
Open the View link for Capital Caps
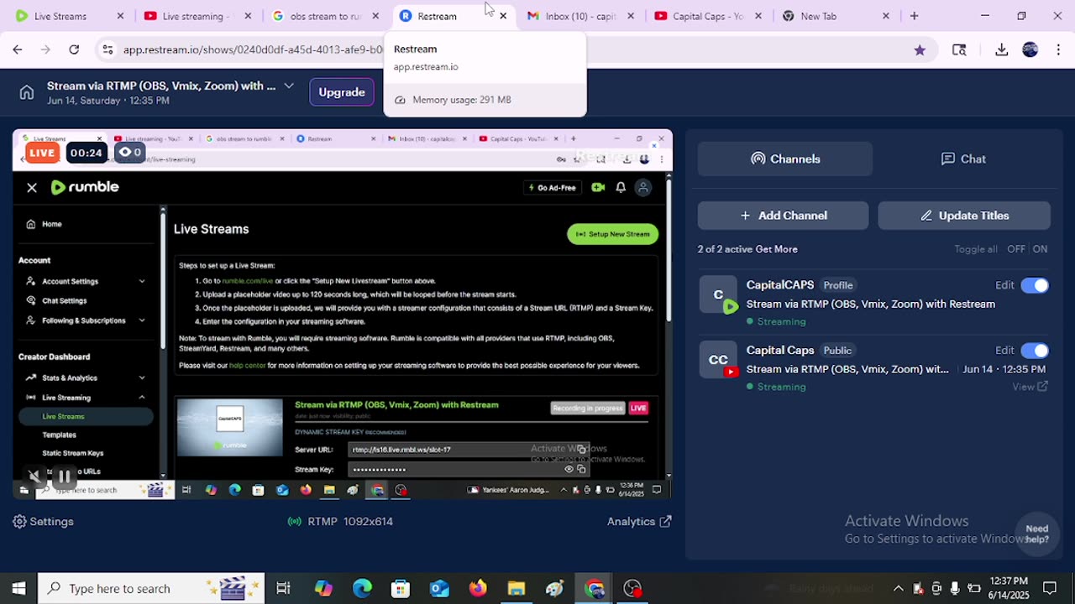click(x=1030, y=387)
